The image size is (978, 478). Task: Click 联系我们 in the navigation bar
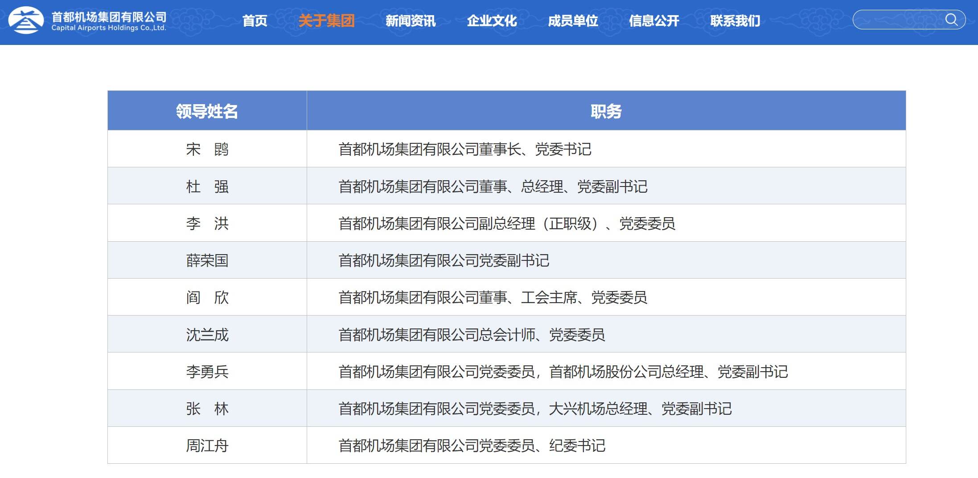click(x=735, y=21)
